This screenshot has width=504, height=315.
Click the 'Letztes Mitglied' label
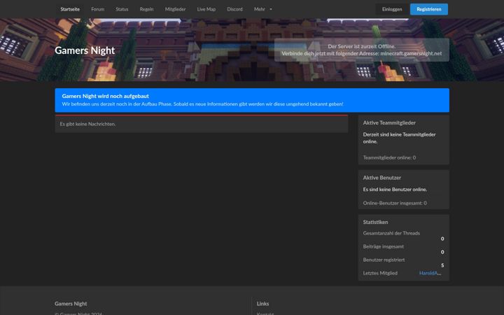[380, 273]
